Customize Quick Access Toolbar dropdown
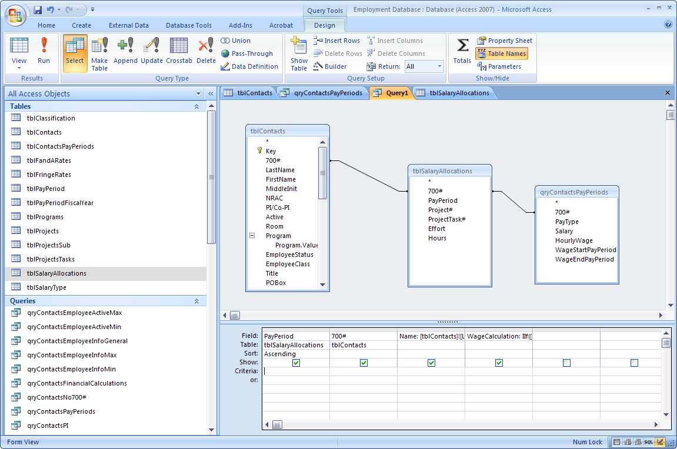The height and width of the screenshot is (449, 677). (92, 9)
